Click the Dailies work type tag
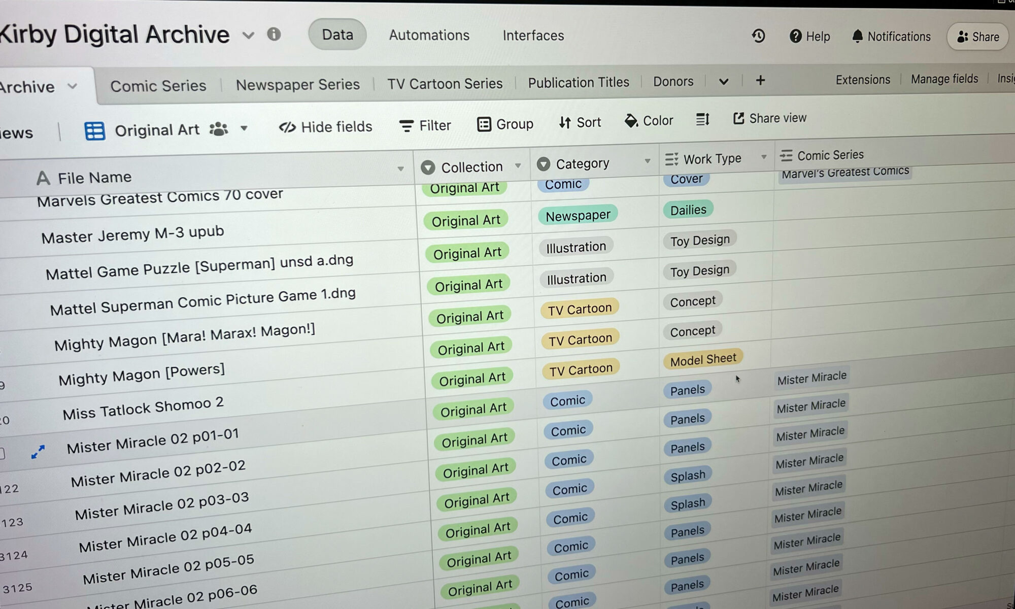 (688, 210)
